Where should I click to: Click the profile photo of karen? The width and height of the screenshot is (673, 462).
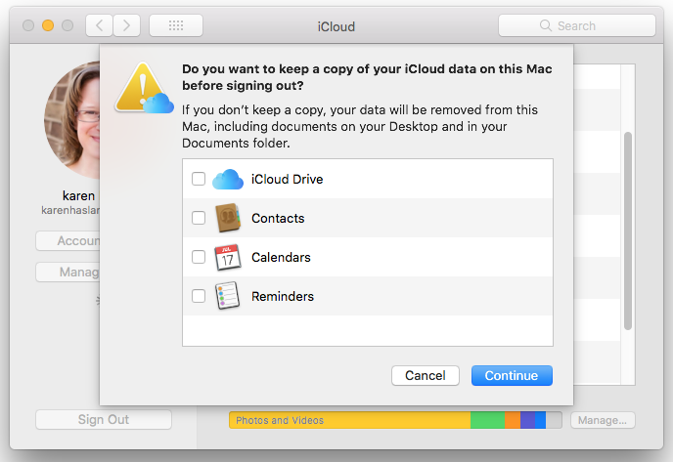72,122
